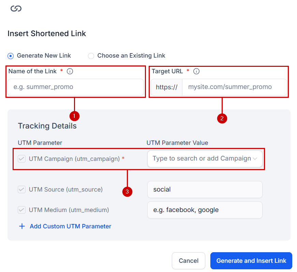Focus the Target URL input field

(235, 87)
